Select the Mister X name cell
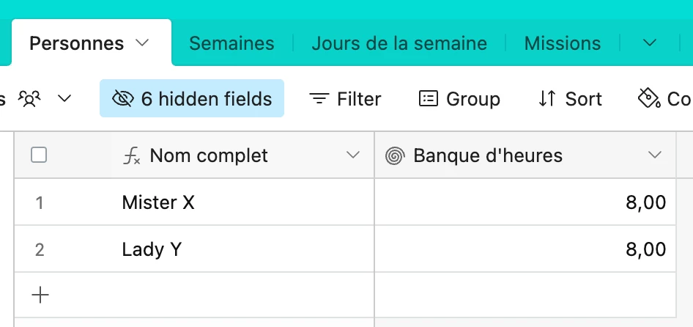The height and width of the screenshot is (327, 693). pos(242,202)
